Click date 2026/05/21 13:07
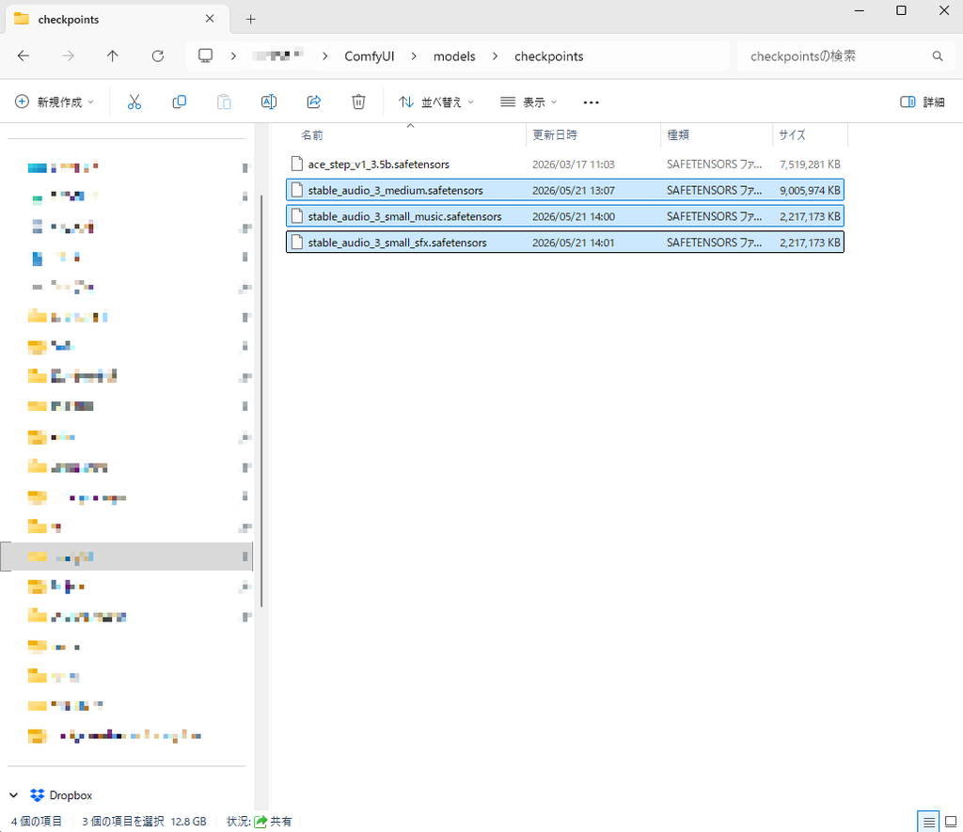 [x=573, y=190]
